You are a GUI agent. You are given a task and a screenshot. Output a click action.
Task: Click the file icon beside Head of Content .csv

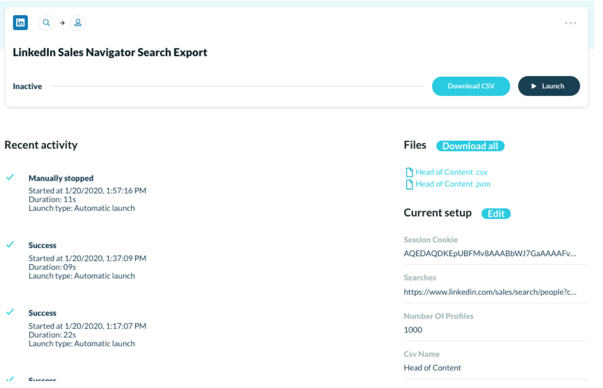[x=409, y=172]
